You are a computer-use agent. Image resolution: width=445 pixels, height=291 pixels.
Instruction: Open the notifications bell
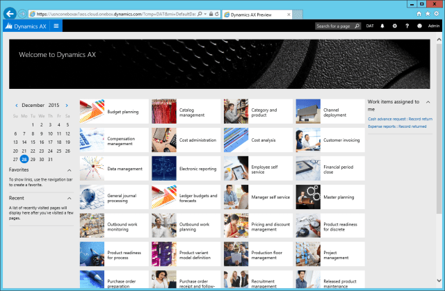382,26
